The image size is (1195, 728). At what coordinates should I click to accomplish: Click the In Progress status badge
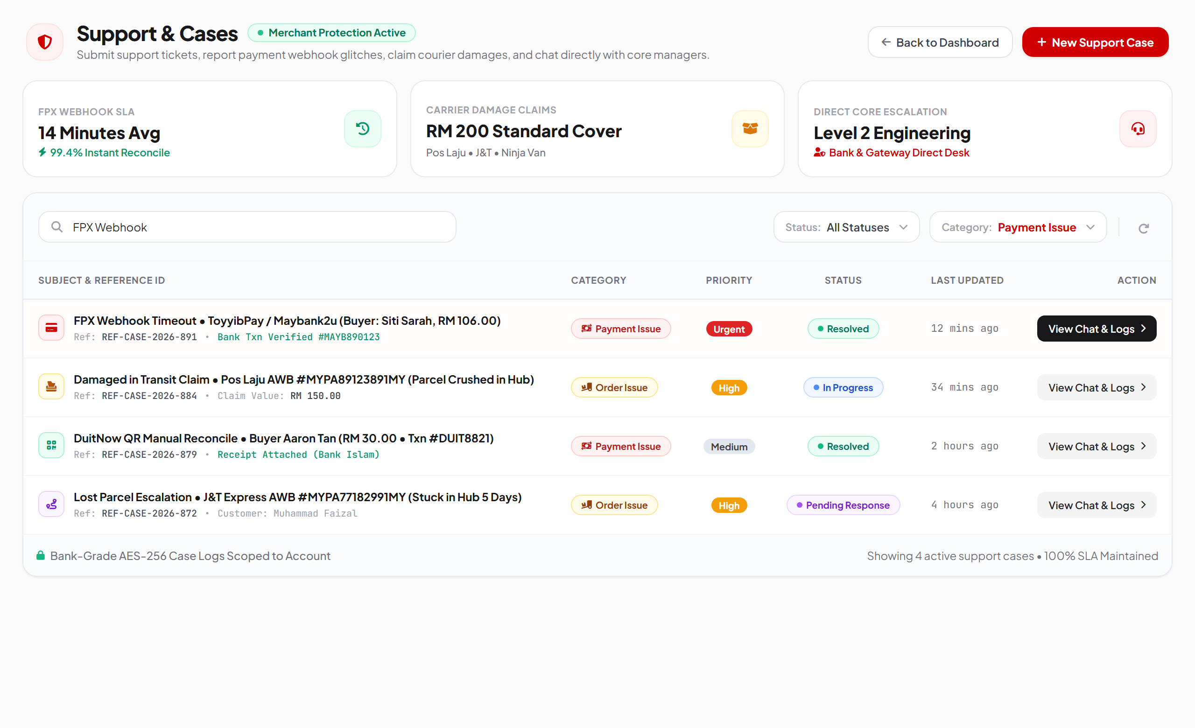click(843, 387)
